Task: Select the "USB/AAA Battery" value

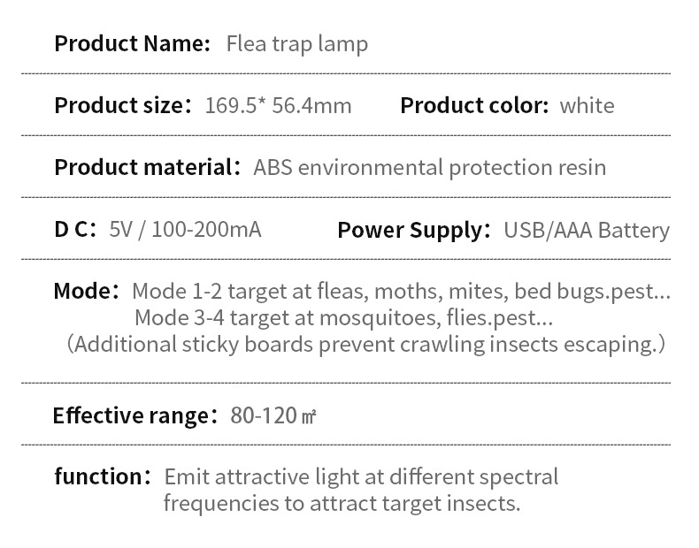Action: click(x=586, y=230)
